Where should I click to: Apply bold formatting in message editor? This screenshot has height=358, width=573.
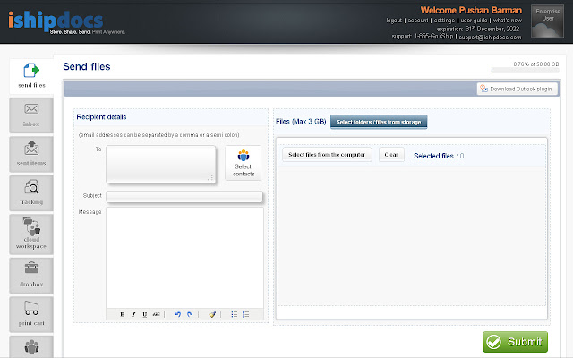tap(123, 314)
